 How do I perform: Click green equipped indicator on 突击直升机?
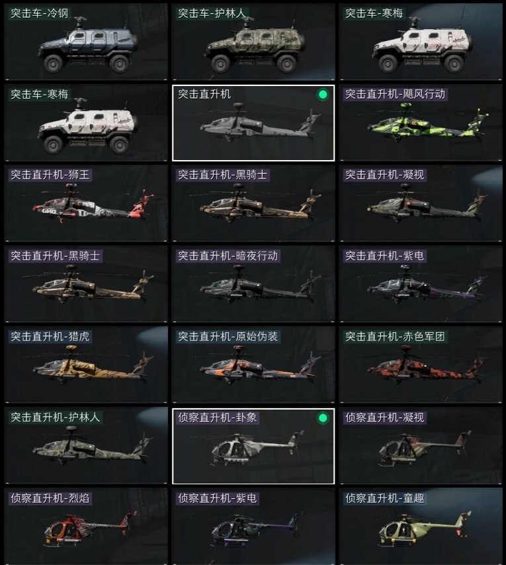323,95
